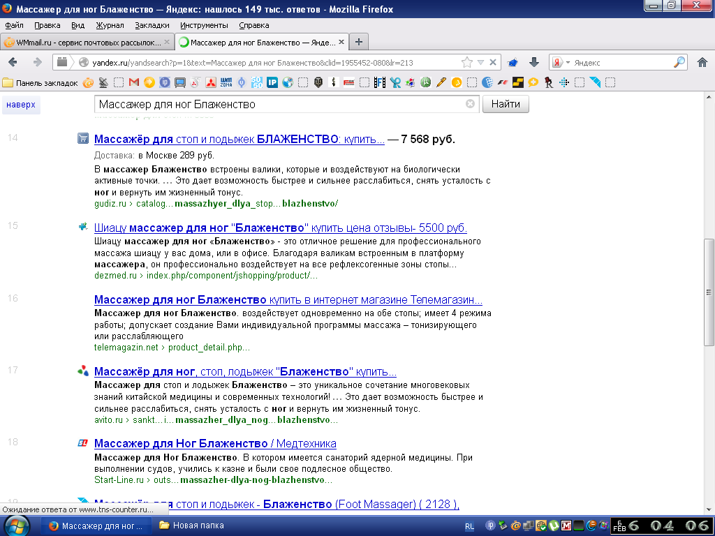Click the scrollbar down arrow
Image resolution: width=715 pixels, height=536 pixels.
coord(709,509)
